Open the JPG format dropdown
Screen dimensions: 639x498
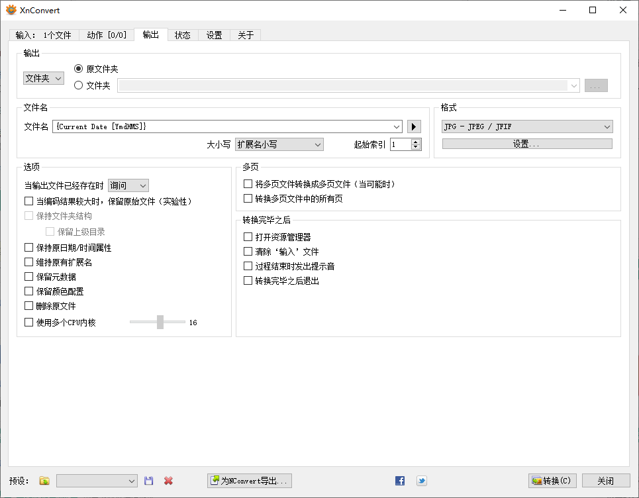(x=526, y=126)
